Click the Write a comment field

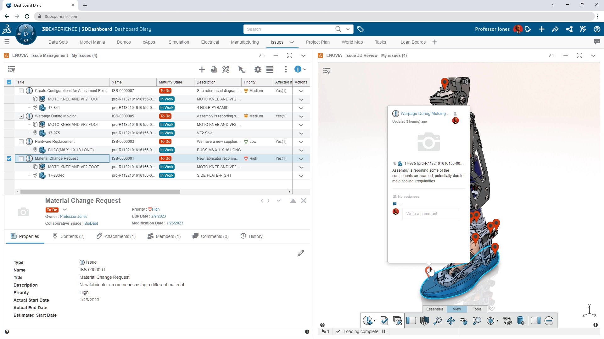point(431,214)
